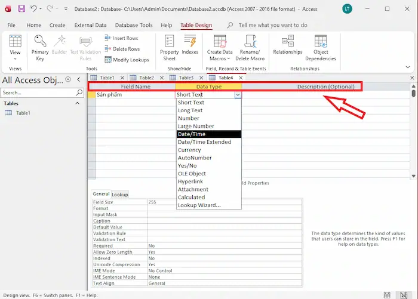Click Object Dependencies icon
418x299 pixels.
pos(321,47)
